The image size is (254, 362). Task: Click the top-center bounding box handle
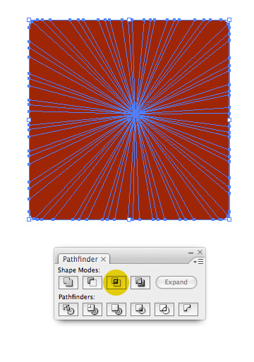tap(129, 20)
